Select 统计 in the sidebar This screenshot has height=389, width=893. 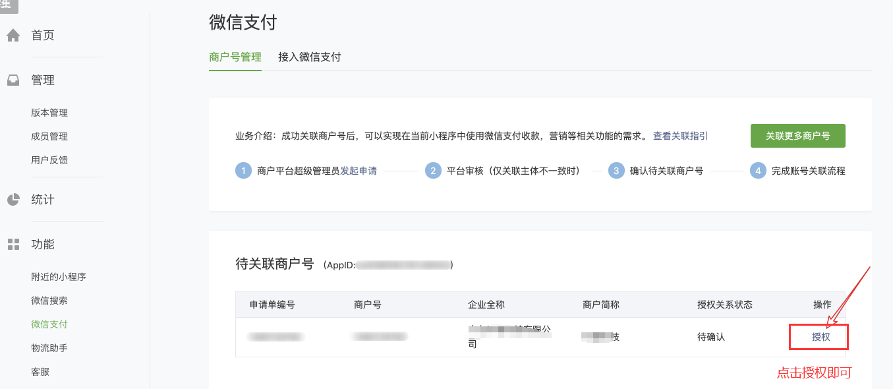(x=43, y=199)
